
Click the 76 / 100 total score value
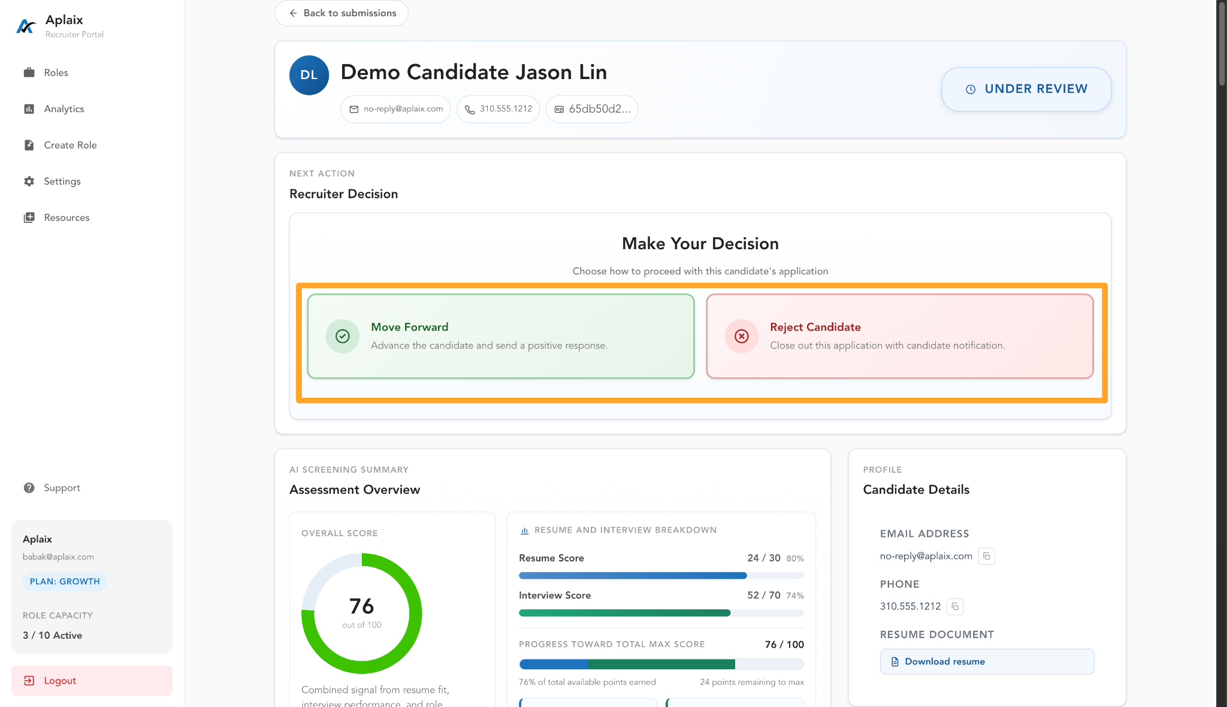[x=784, y=645]
